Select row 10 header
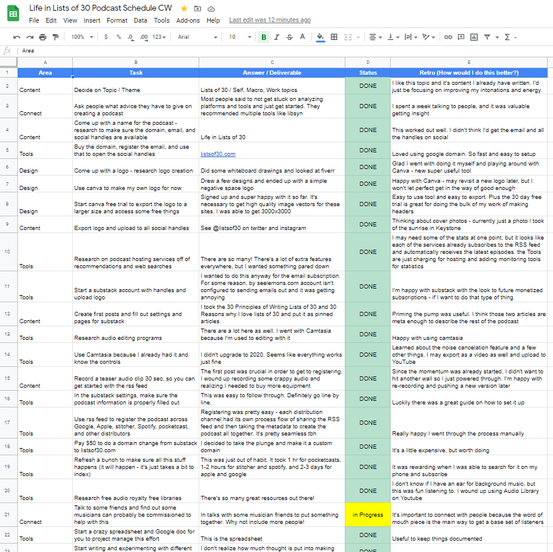 click(x=7, y=252)
